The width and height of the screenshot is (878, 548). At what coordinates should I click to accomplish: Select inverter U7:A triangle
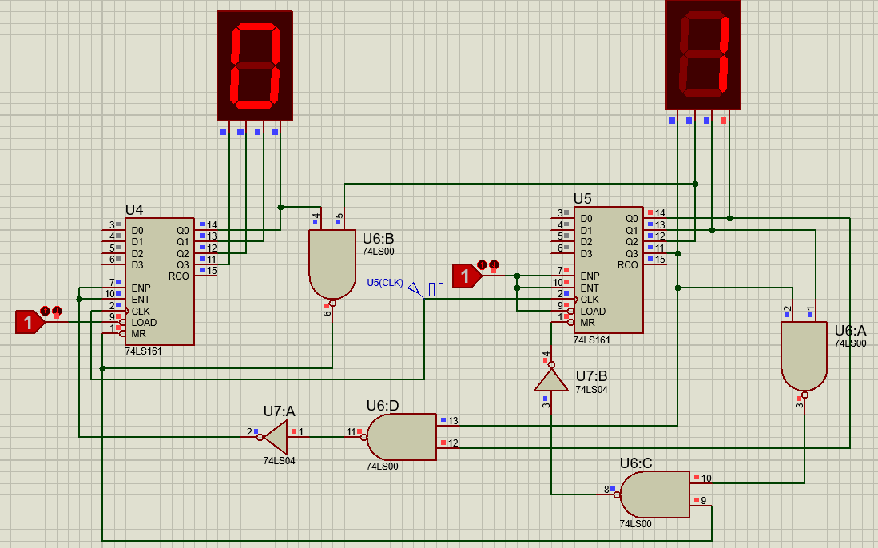(x=276, y=437)
